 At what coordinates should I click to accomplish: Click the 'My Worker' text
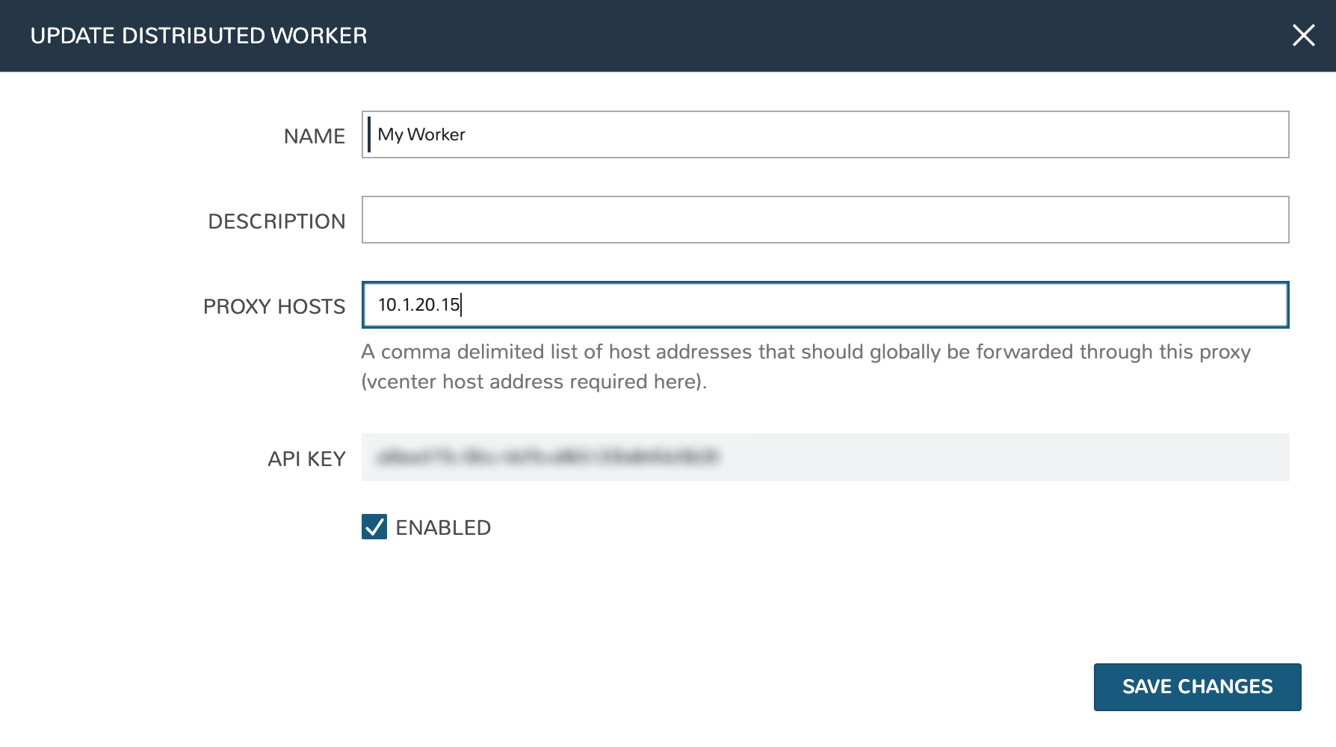pos(421,134)
